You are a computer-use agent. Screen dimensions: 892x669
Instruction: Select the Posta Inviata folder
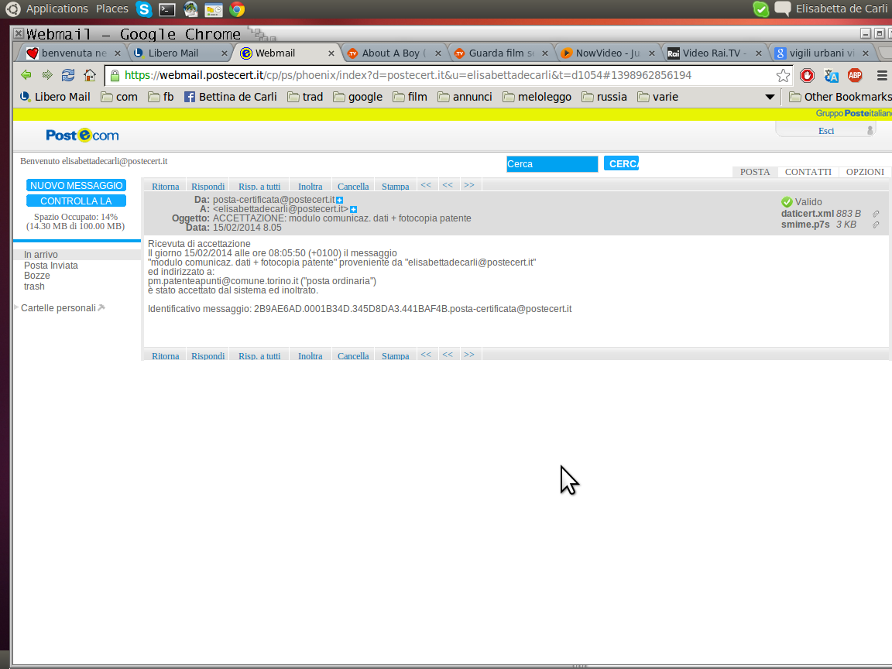pyautogui.click(x=51, y=266)
